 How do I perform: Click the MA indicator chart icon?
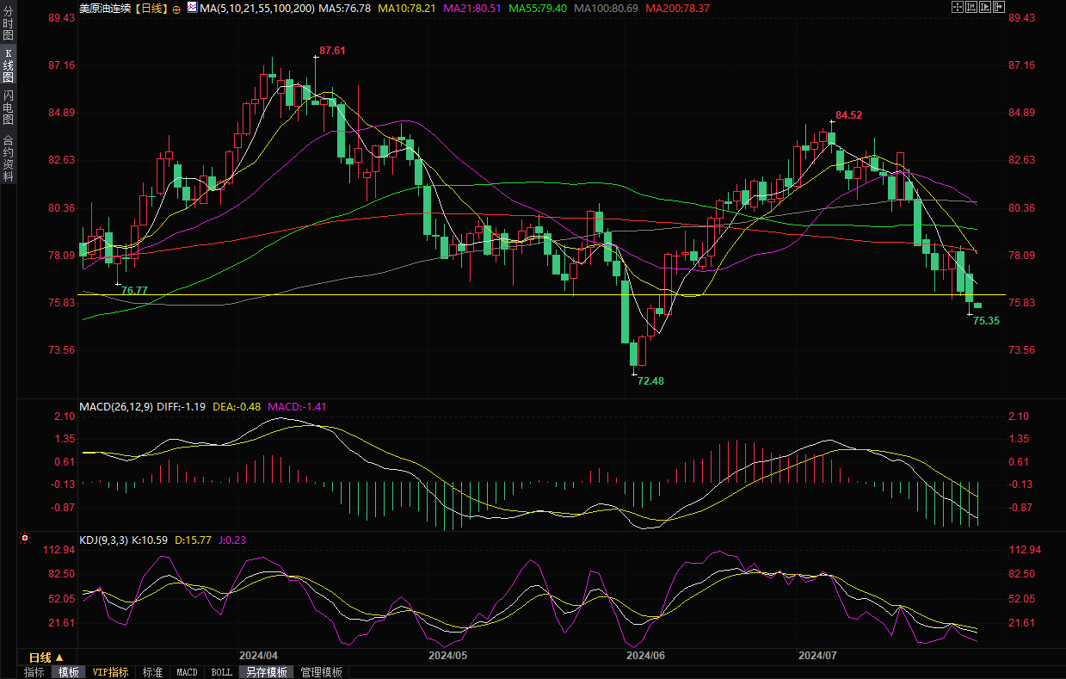click(190, 8)
